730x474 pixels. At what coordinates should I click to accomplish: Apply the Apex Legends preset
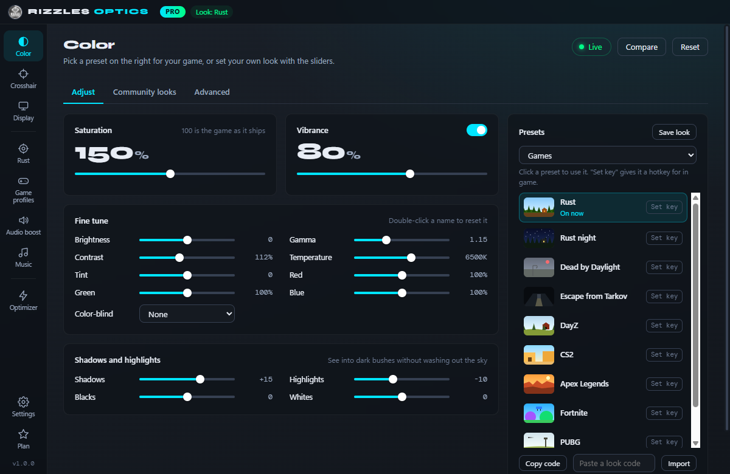click(x=603, y=384)
